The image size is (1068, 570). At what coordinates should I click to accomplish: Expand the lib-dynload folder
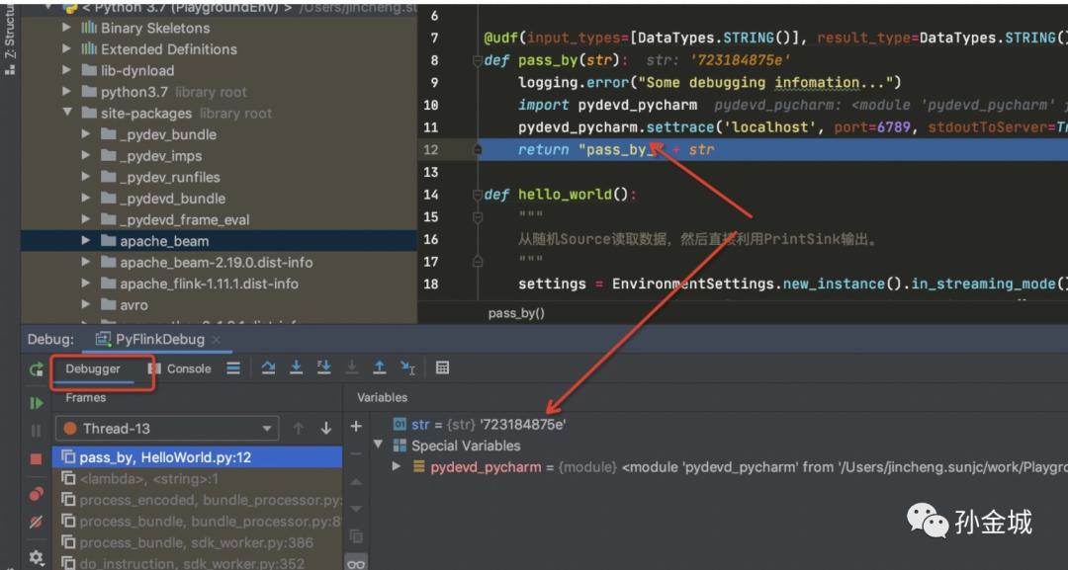[67, 70]
